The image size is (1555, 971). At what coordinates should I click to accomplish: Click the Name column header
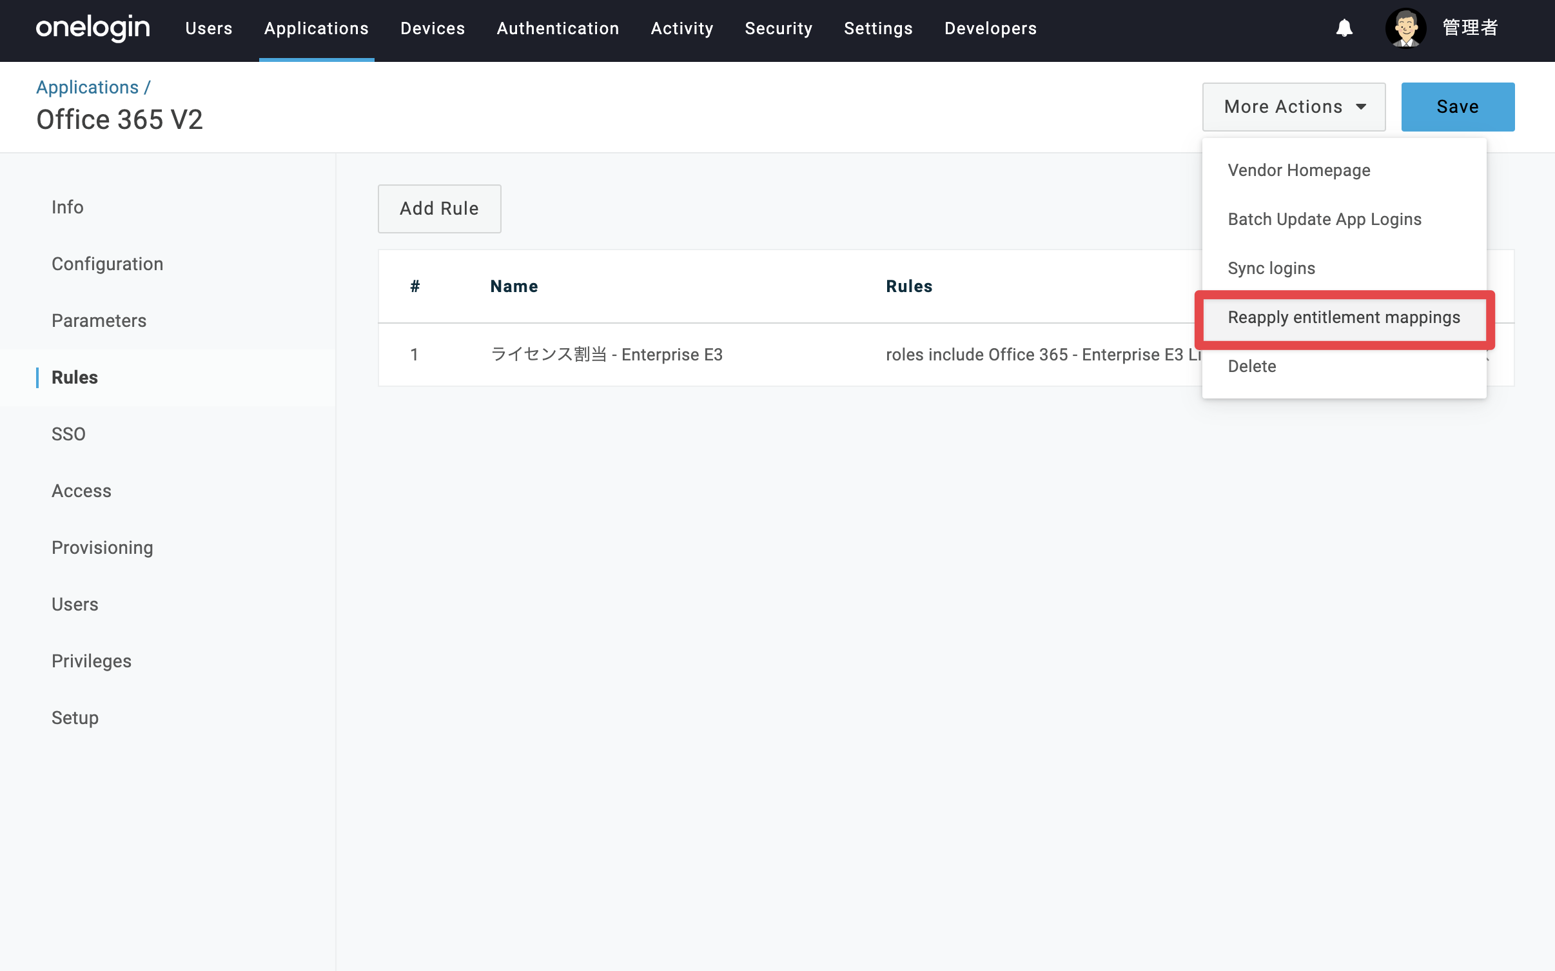pyautogui.click(x=514, y=286)
